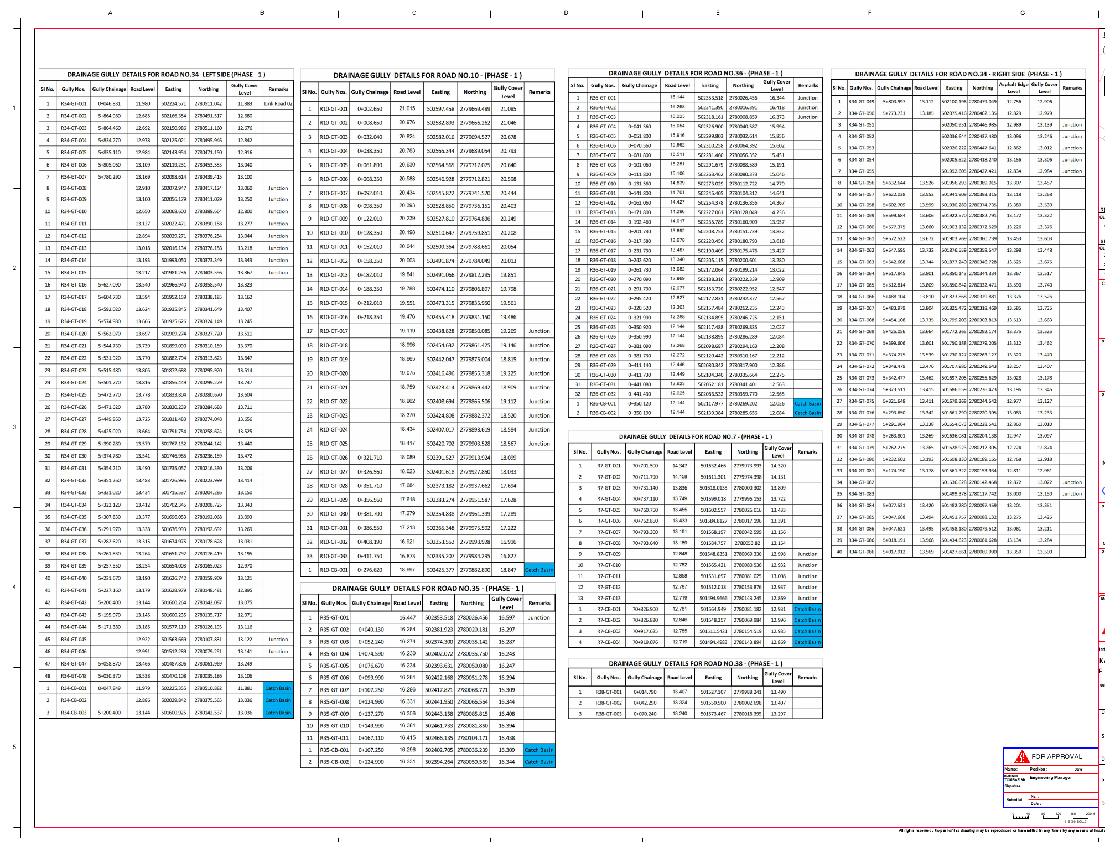Click the 1:8000 SCALE label

click(1076, 822)
